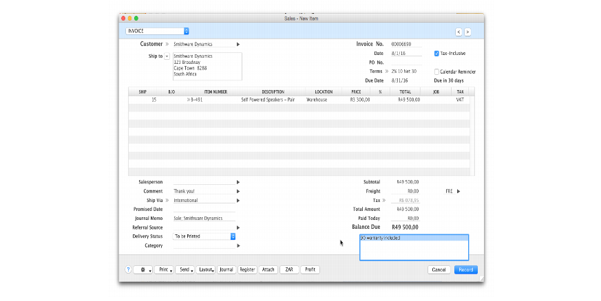Open the Print menu button
The image size is (601, 301).
pos(164,270)
